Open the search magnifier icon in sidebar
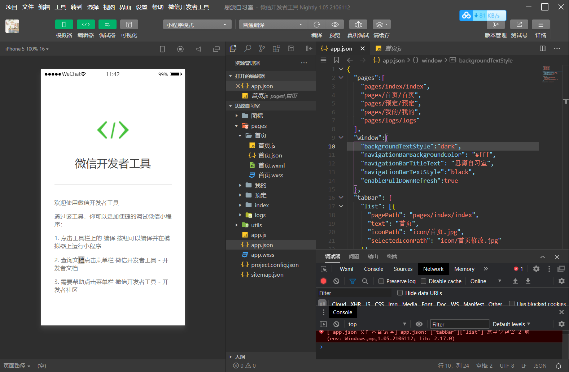The width and height of the screenshot is (569, 372). pyautogui.click(x=248, y=48)
